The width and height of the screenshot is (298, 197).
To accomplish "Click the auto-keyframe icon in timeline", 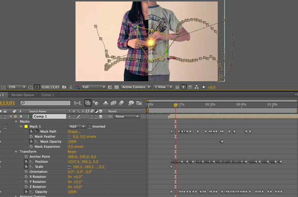I will click(x=139, y=103).
